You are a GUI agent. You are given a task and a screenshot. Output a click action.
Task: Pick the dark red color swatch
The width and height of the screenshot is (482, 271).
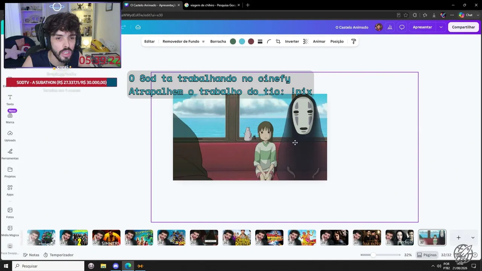pos(251,41)
